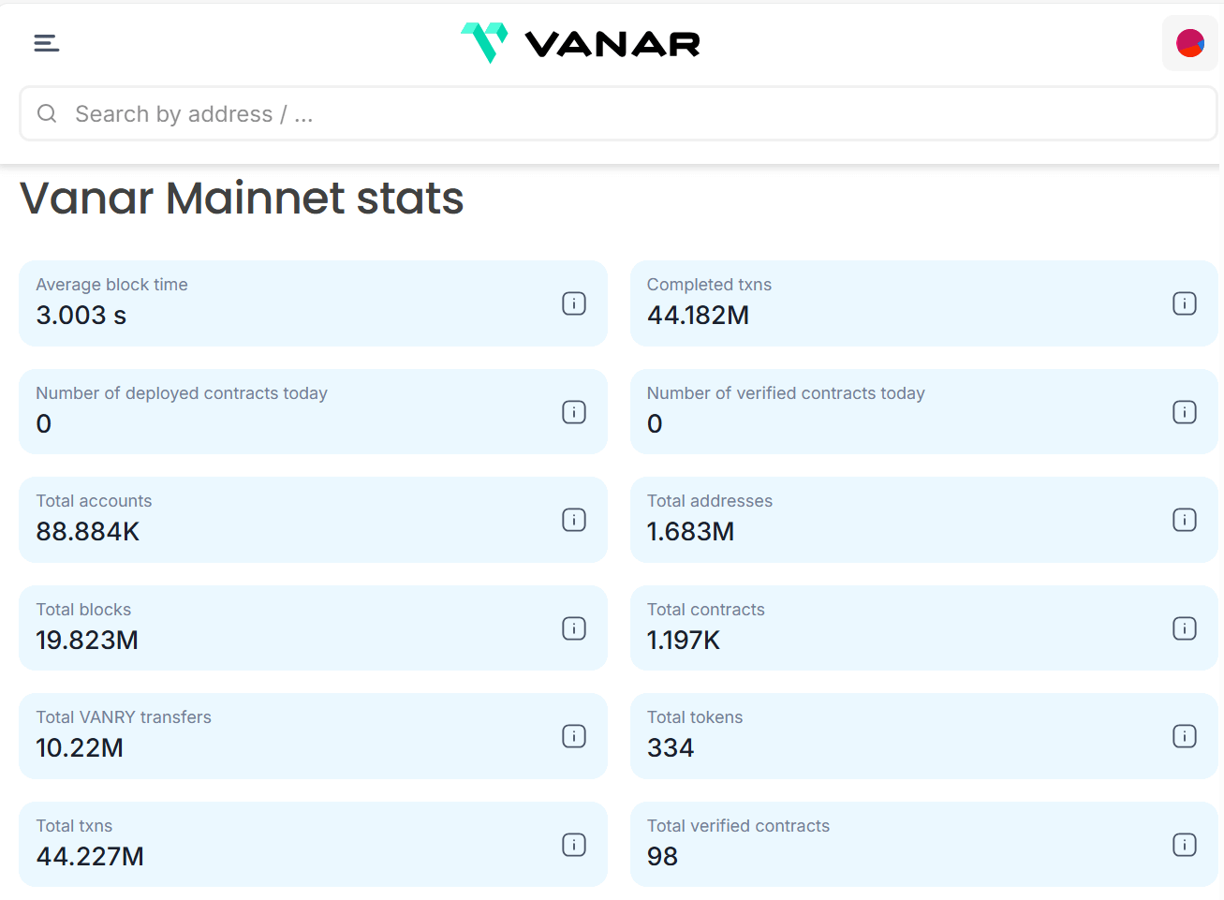Viewport: 1224px width, 900px height.
Task: Click the search magnifier icon
Action: tap(47, 114)
